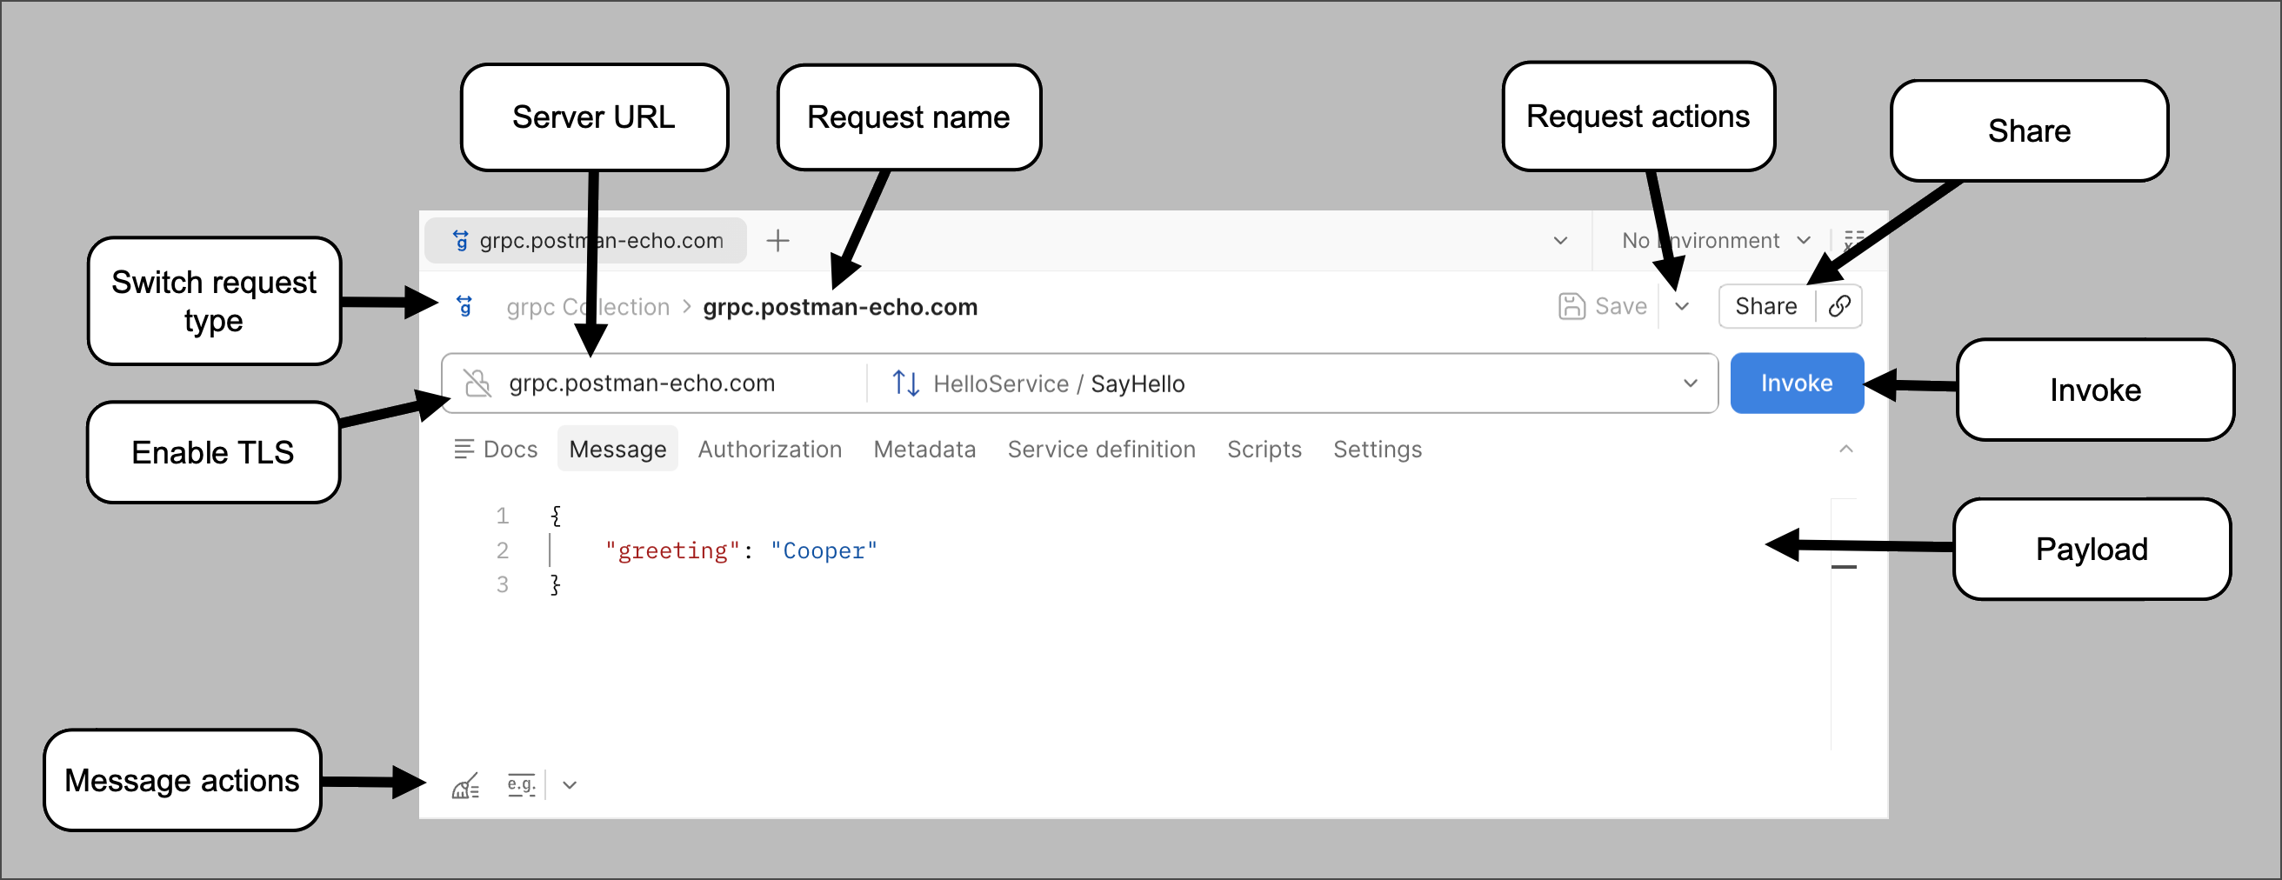Expand the Request actions chevron beside Save

tap(1682, 306)
